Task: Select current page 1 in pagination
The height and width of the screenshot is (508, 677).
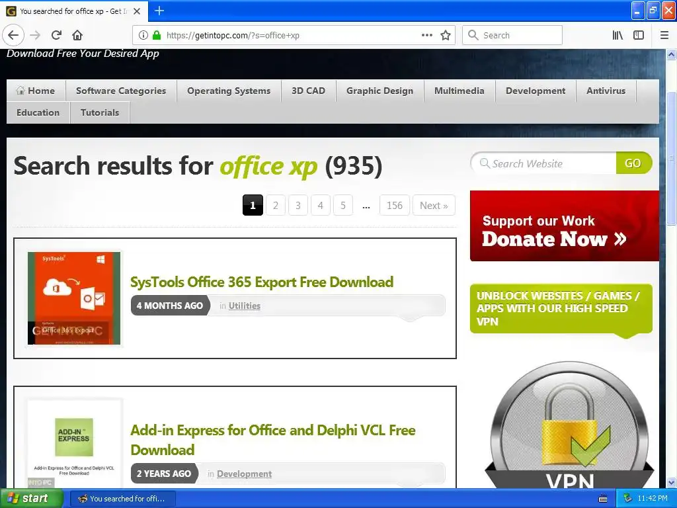Action: point(253,205)
